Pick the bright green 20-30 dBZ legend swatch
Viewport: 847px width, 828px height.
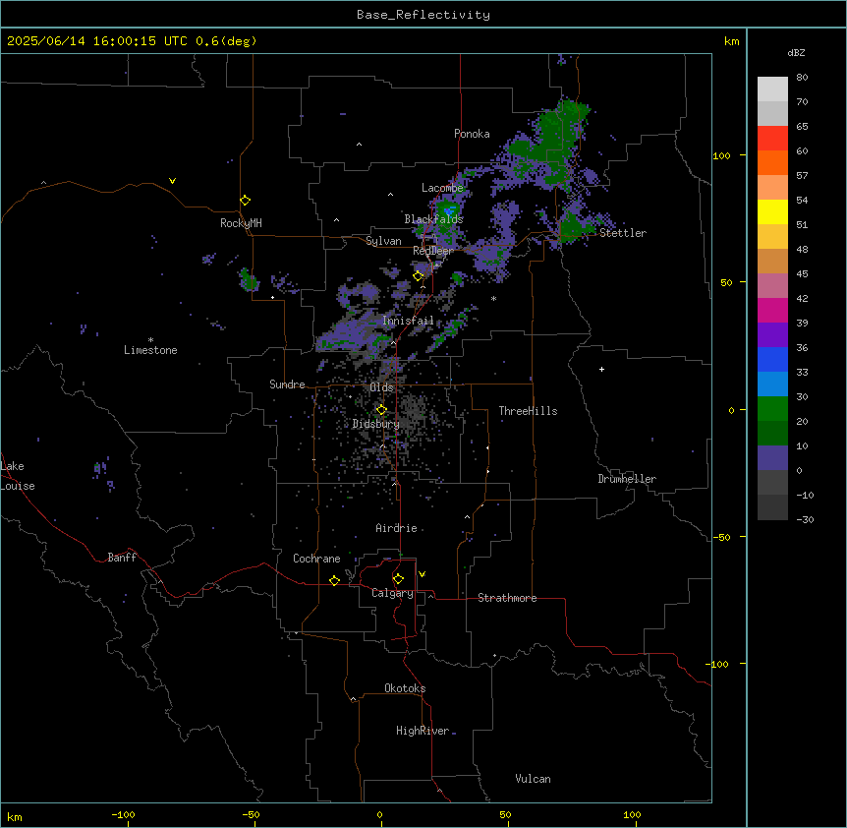point(772,409)
